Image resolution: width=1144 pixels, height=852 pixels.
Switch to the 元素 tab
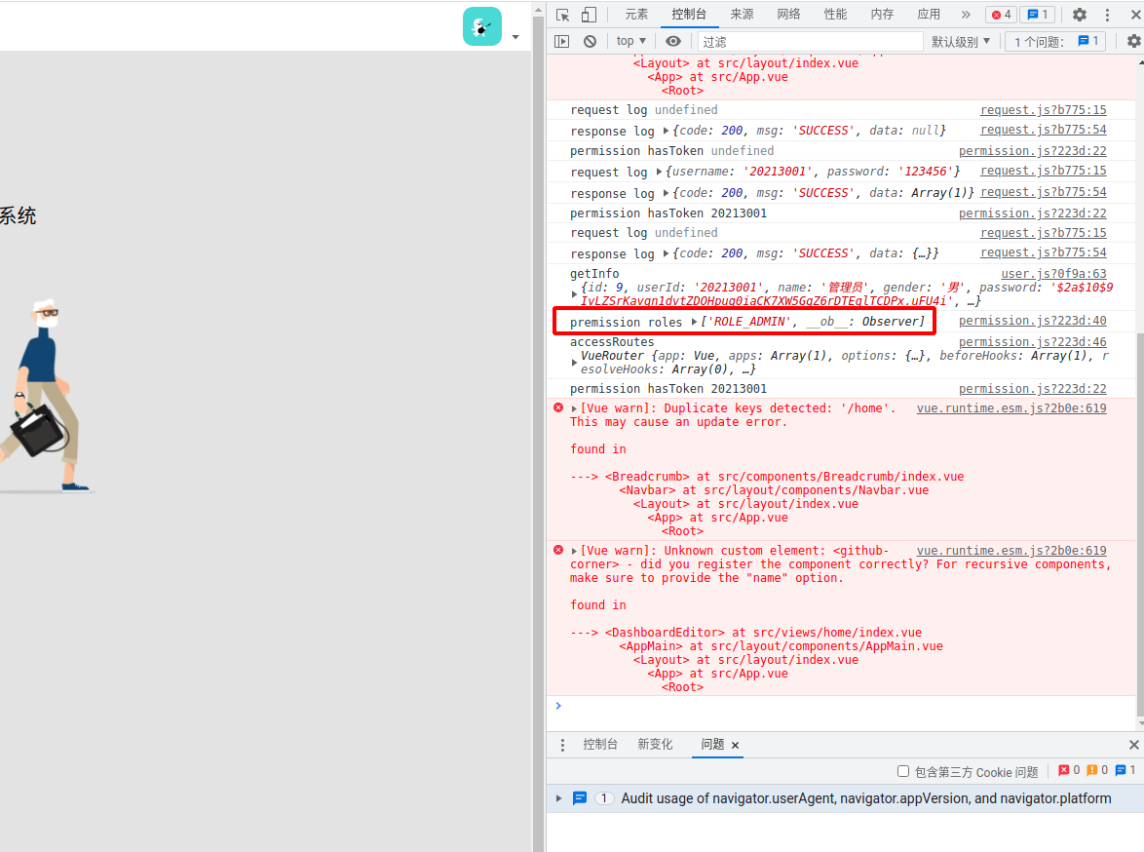(636, 15)
